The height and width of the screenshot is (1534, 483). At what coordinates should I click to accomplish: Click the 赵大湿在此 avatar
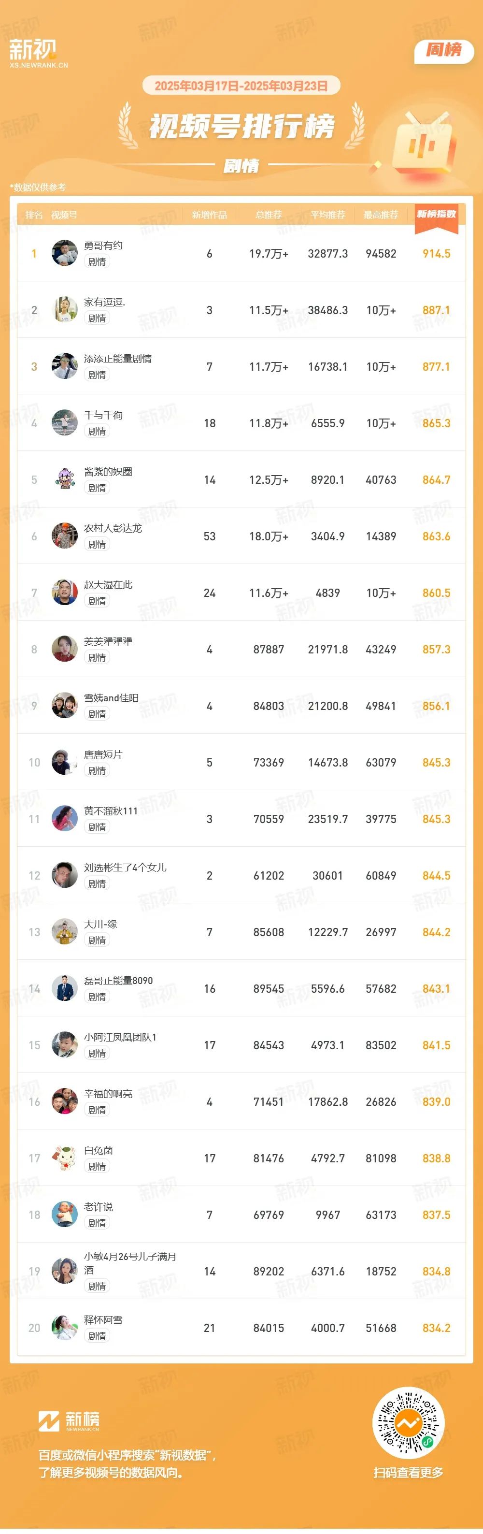click(x=65, y=593)
